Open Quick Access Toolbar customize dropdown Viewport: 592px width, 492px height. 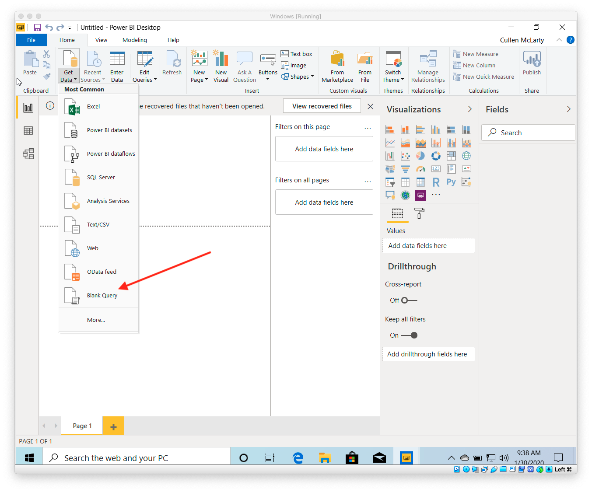click(x=70, y=28)
